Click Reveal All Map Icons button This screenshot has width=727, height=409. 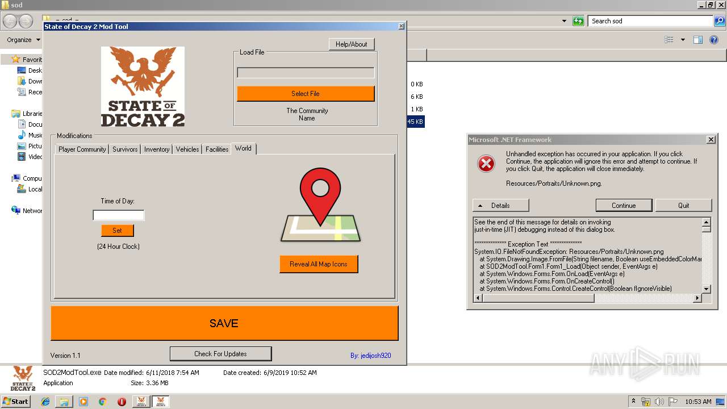click(319, 264)
